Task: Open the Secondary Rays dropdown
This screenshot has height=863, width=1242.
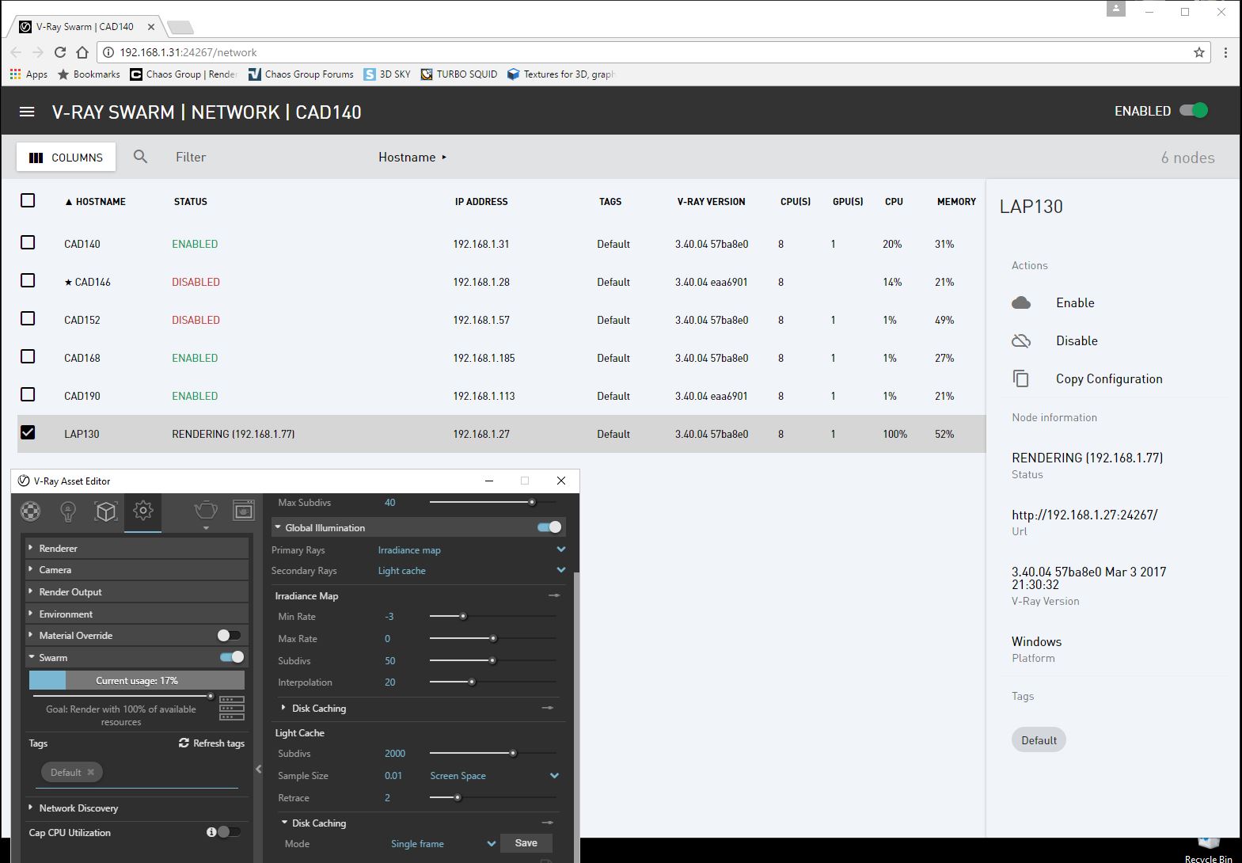Action: [x=472, y=570]
